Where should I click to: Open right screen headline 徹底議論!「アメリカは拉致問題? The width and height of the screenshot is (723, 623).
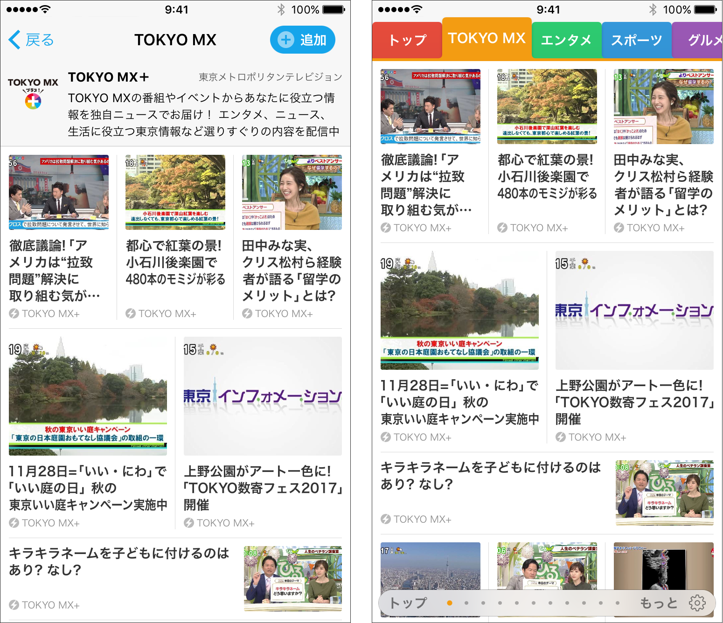[x=426, y=185]
